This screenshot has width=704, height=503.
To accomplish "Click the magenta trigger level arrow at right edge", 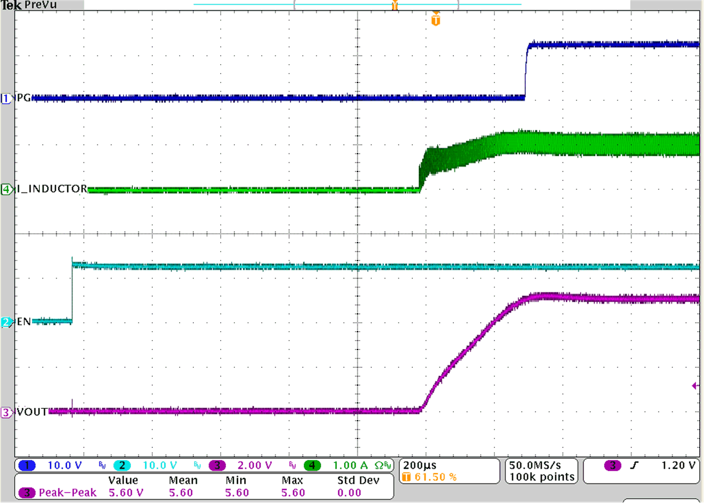I will 696,385.
